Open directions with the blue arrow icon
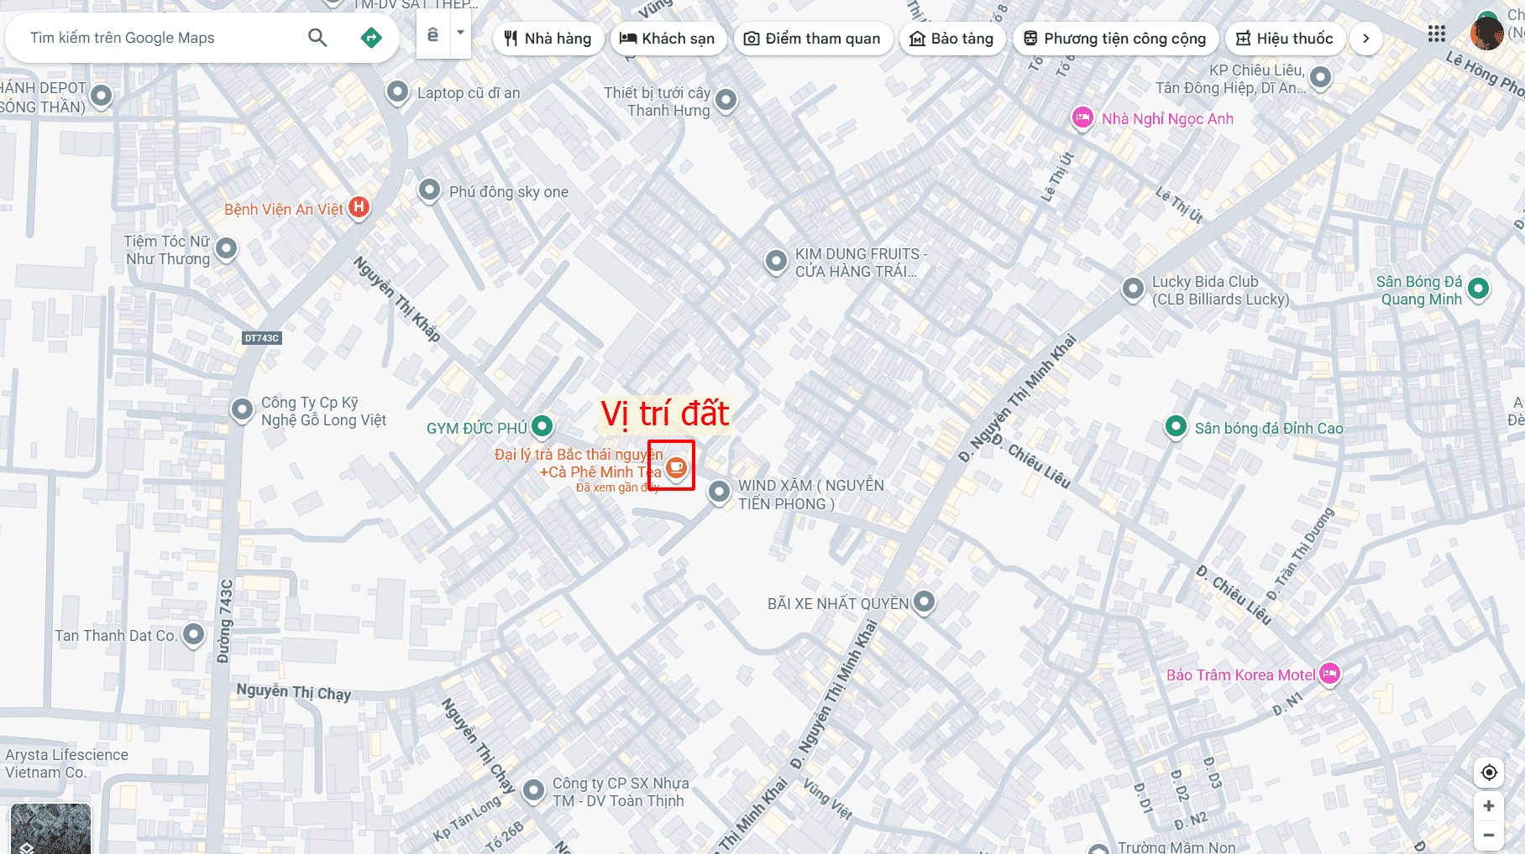 [371, 38]
